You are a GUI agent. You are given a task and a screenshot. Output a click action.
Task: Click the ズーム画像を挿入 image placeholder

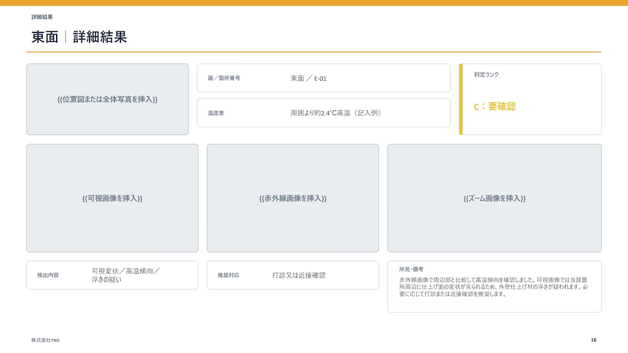494,198
